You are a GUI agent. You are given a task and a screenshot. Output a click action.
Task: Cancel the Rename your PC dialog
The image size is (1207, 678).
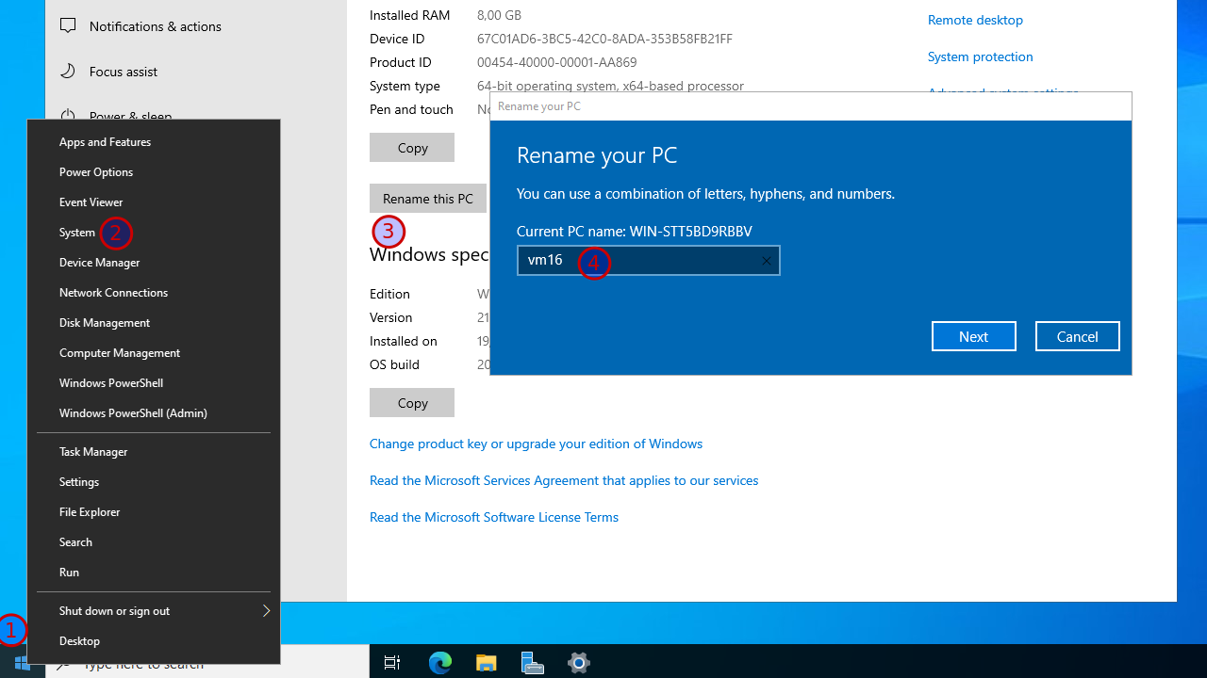click(1078, 336)
